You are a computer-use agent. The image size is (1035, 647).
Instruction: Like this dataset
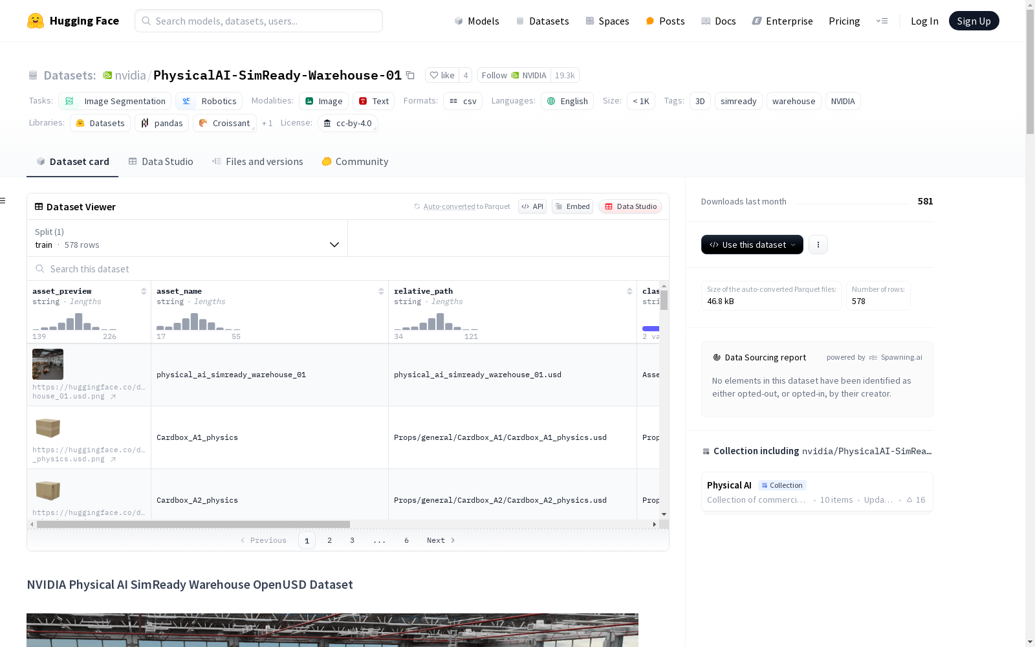coord(442,75)
